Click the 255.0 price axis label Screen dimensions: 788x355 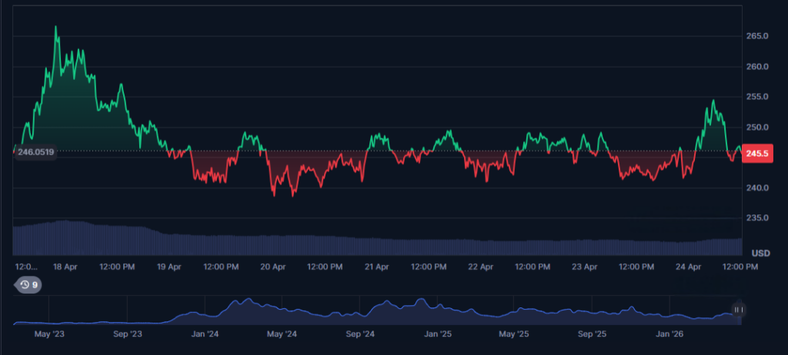[x=757, y=97]
